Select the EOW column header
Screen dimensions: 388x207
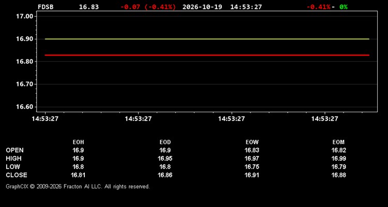click(252, 142)
